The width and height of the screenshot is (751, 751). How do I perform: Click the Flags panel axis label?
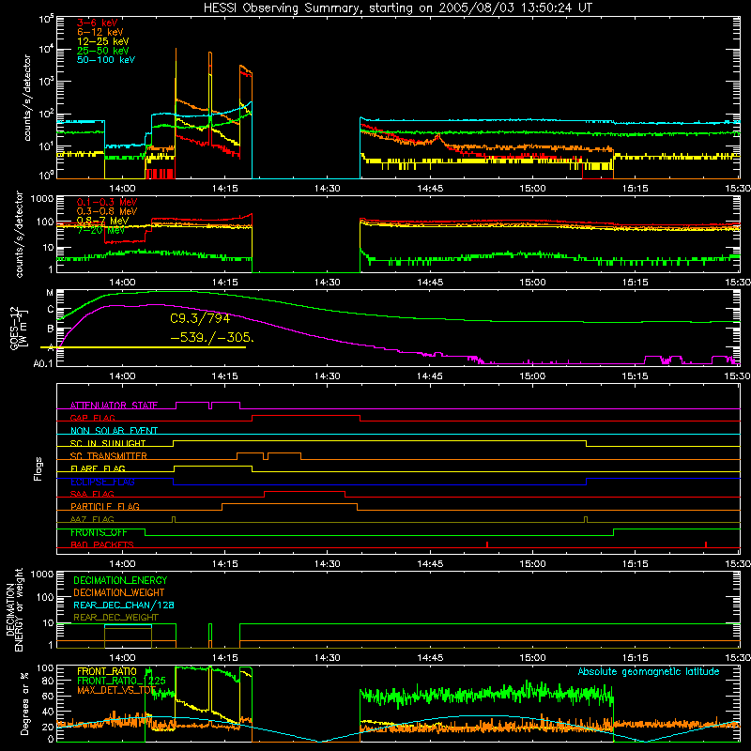pyautogui.click(x=38, y=468)
